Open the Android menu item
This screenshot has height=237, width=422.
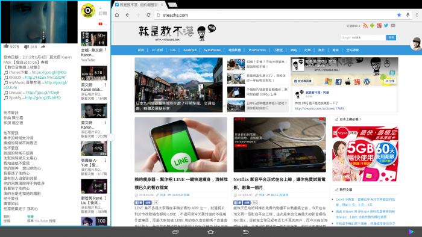click(x=190, y=50)
